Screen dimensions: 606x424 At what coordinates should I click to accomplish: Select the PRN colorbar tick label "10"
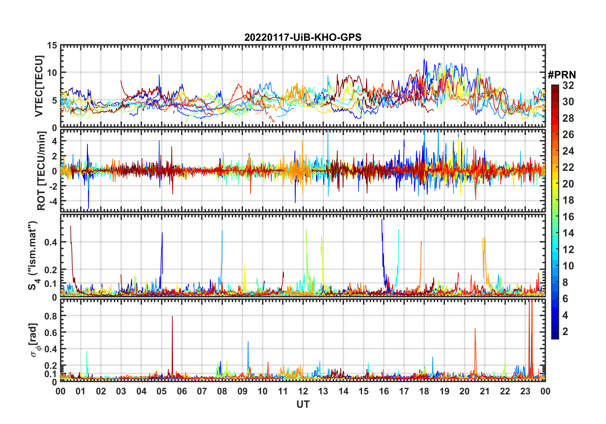tap(568, 266)
